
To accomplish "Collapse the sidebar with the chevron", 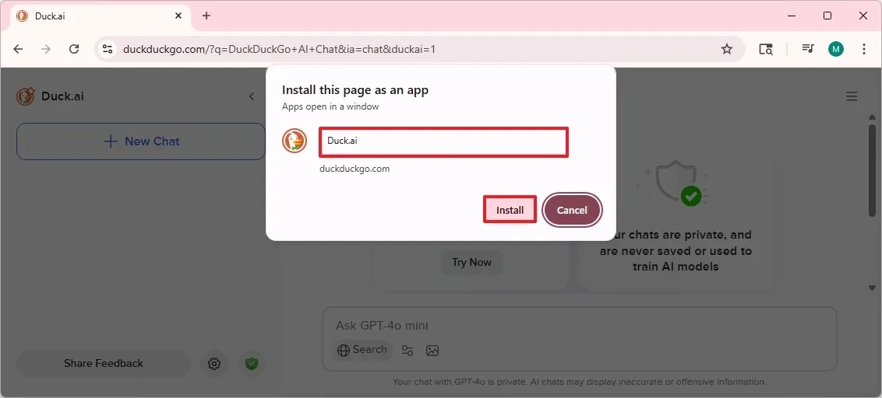I will point(252,96).
